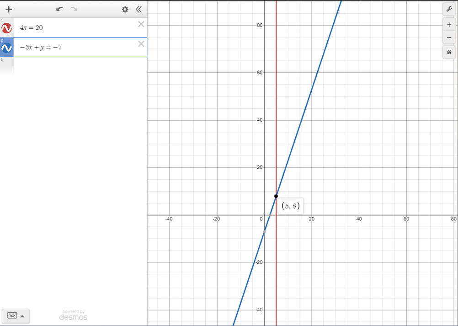Collapse the expression list panel
458x326 pixels.
[x=139, y=9]
